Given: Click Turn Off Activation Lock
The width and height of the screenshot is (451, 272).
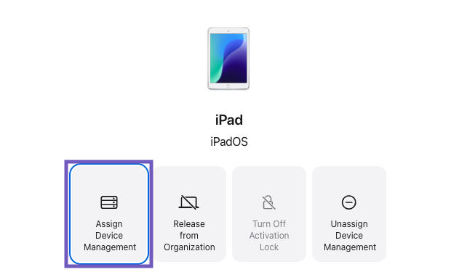Looking at the screenshot, I should (269, 214).
